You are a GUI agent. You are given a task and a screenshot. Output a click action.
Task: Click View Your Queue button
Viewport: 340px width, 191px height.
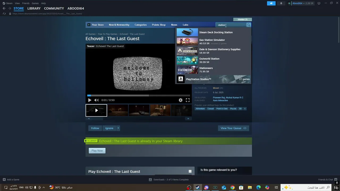pyautogui.click(x=233, y=128)
